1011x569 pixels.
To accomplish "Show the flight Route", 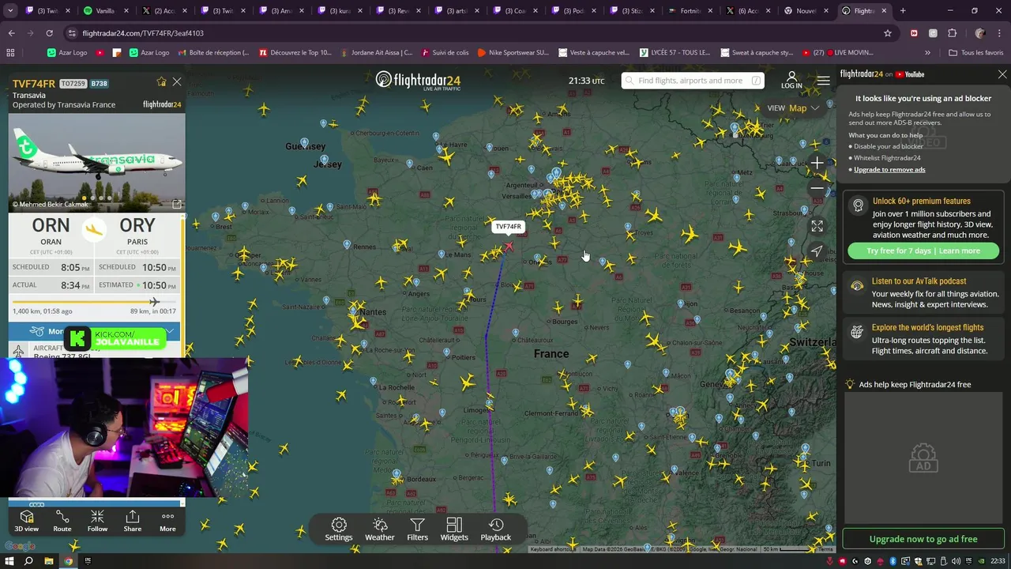I will (62, 521).
